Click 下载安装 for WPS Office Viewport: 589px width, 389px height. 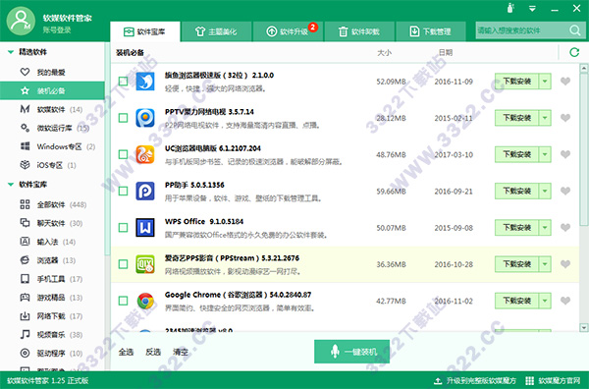point(517,227)
